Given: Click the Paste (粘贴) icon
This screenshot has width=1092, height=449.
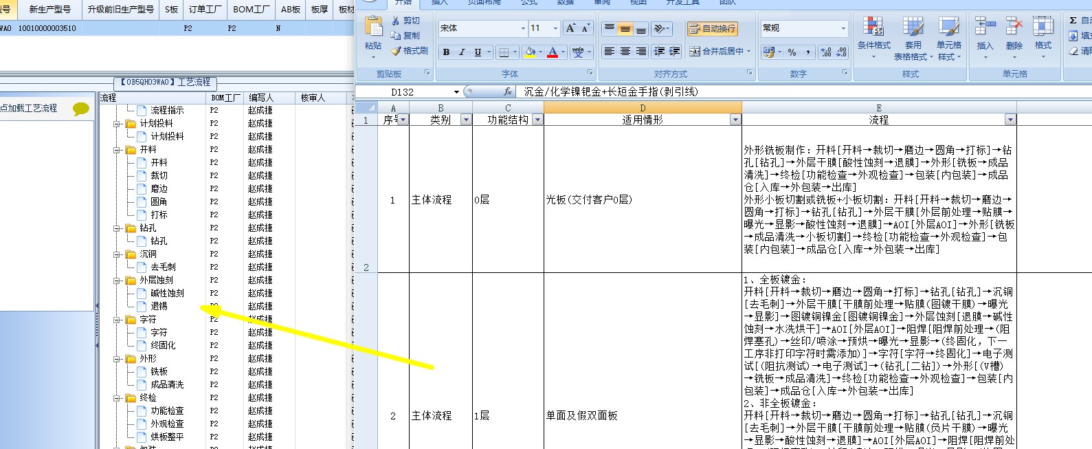Looking at the screenshot, I should pyautogui.click(x=374, y=26).
